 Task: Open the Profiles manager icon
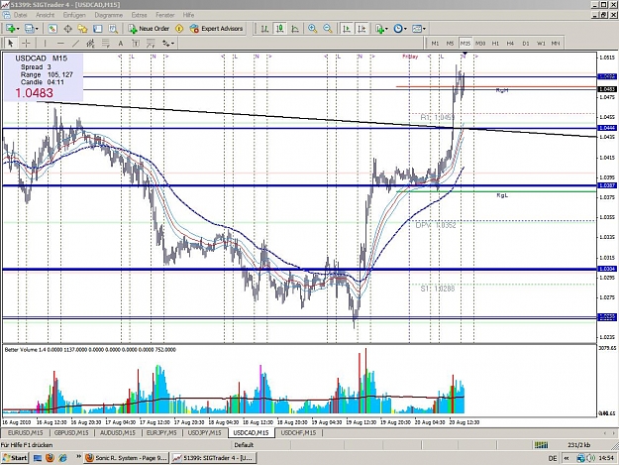[29, 29]
